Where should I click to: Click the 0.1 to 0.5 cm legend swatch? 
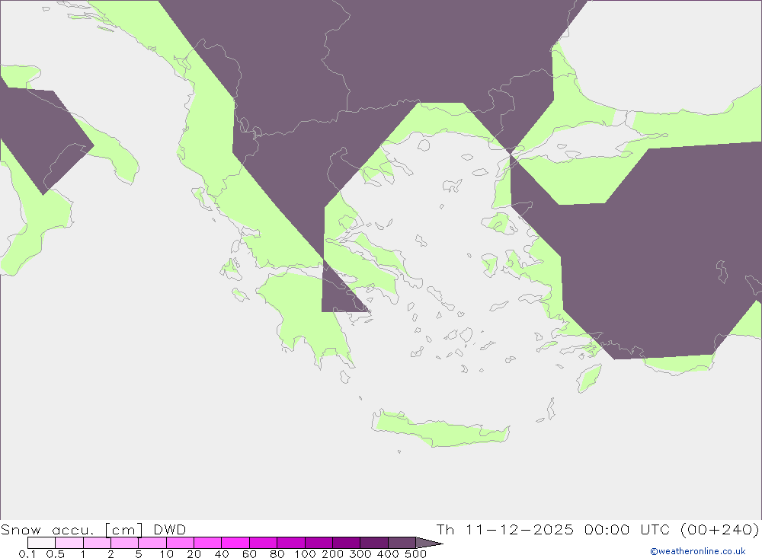(x=41, y=543)
